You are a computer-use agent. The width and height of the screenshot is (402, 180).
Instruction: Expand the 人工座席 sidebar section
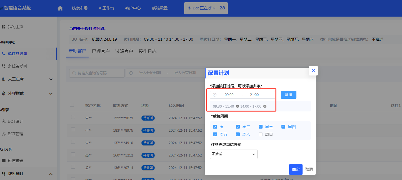coord(51,79)
